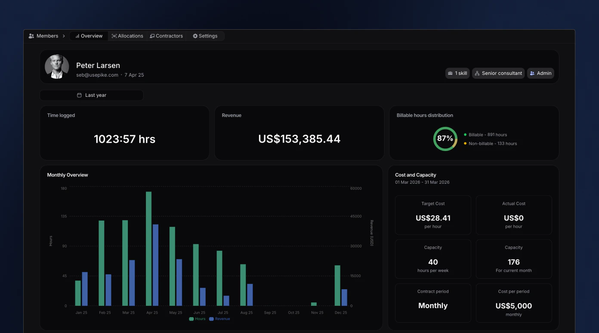Click the Feb 25 green hours bar
The width and height of the screenshot is (599, 333).
102,263
